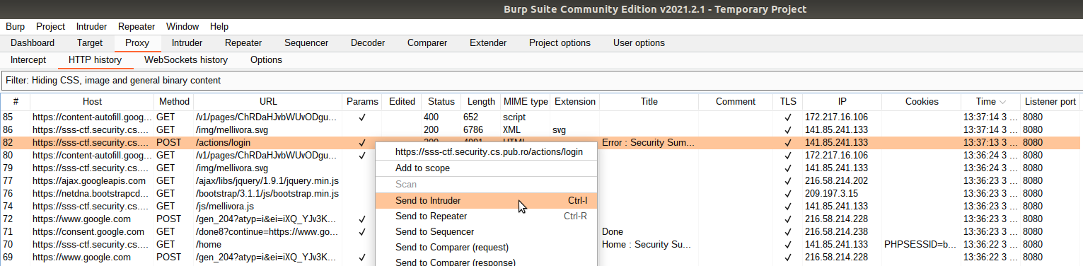Sort by the Host column header
The image size is (1083, 266).
point(92,102)
